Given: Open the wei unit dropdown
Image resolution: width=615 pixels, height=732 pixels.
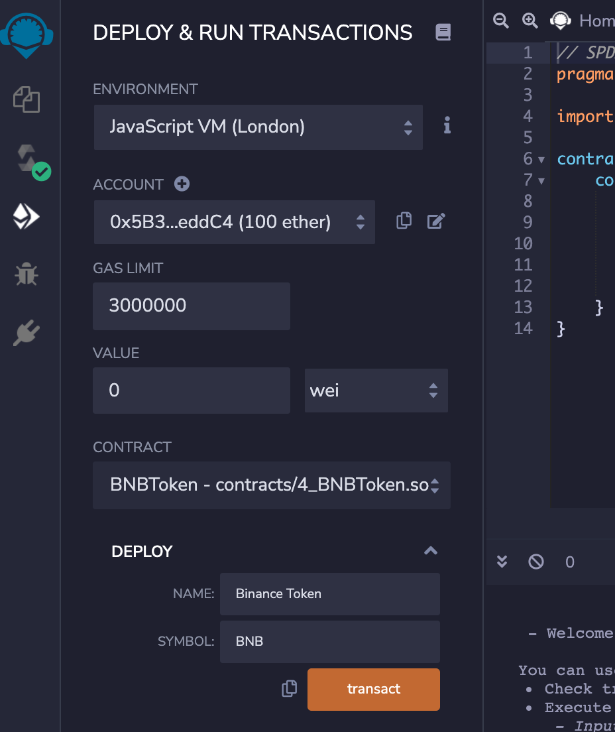Looking at the screenshot, I should coord(376,391).
